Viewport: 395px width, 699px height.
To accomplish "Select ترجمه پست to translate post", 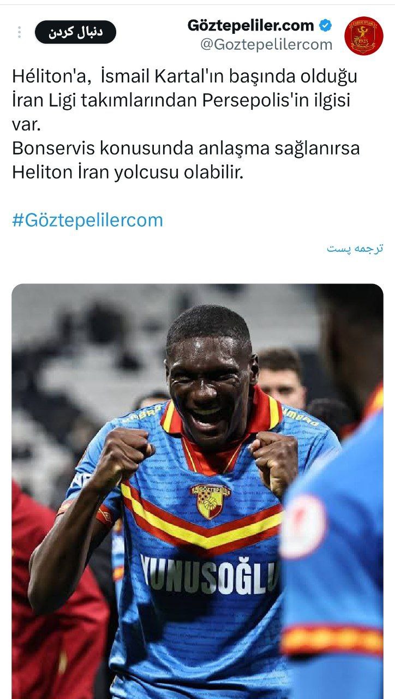I will click(355, 248).
